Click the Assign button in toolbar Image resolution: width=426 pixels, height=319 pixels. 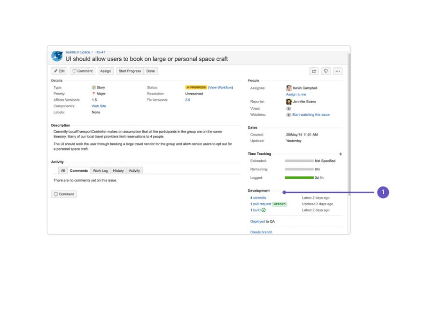click(106, 71)
